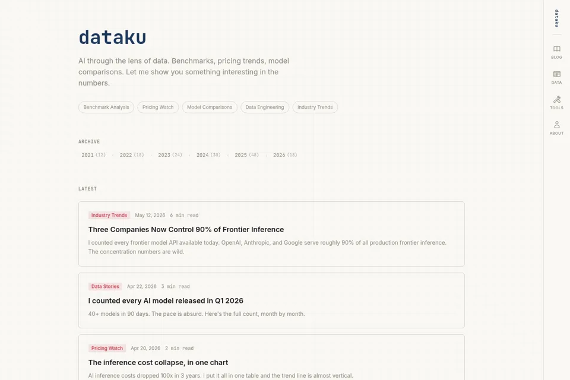This screenshot has width=570, height=380.
Task: Click the 2 min read label
Action: pos(179,349)
